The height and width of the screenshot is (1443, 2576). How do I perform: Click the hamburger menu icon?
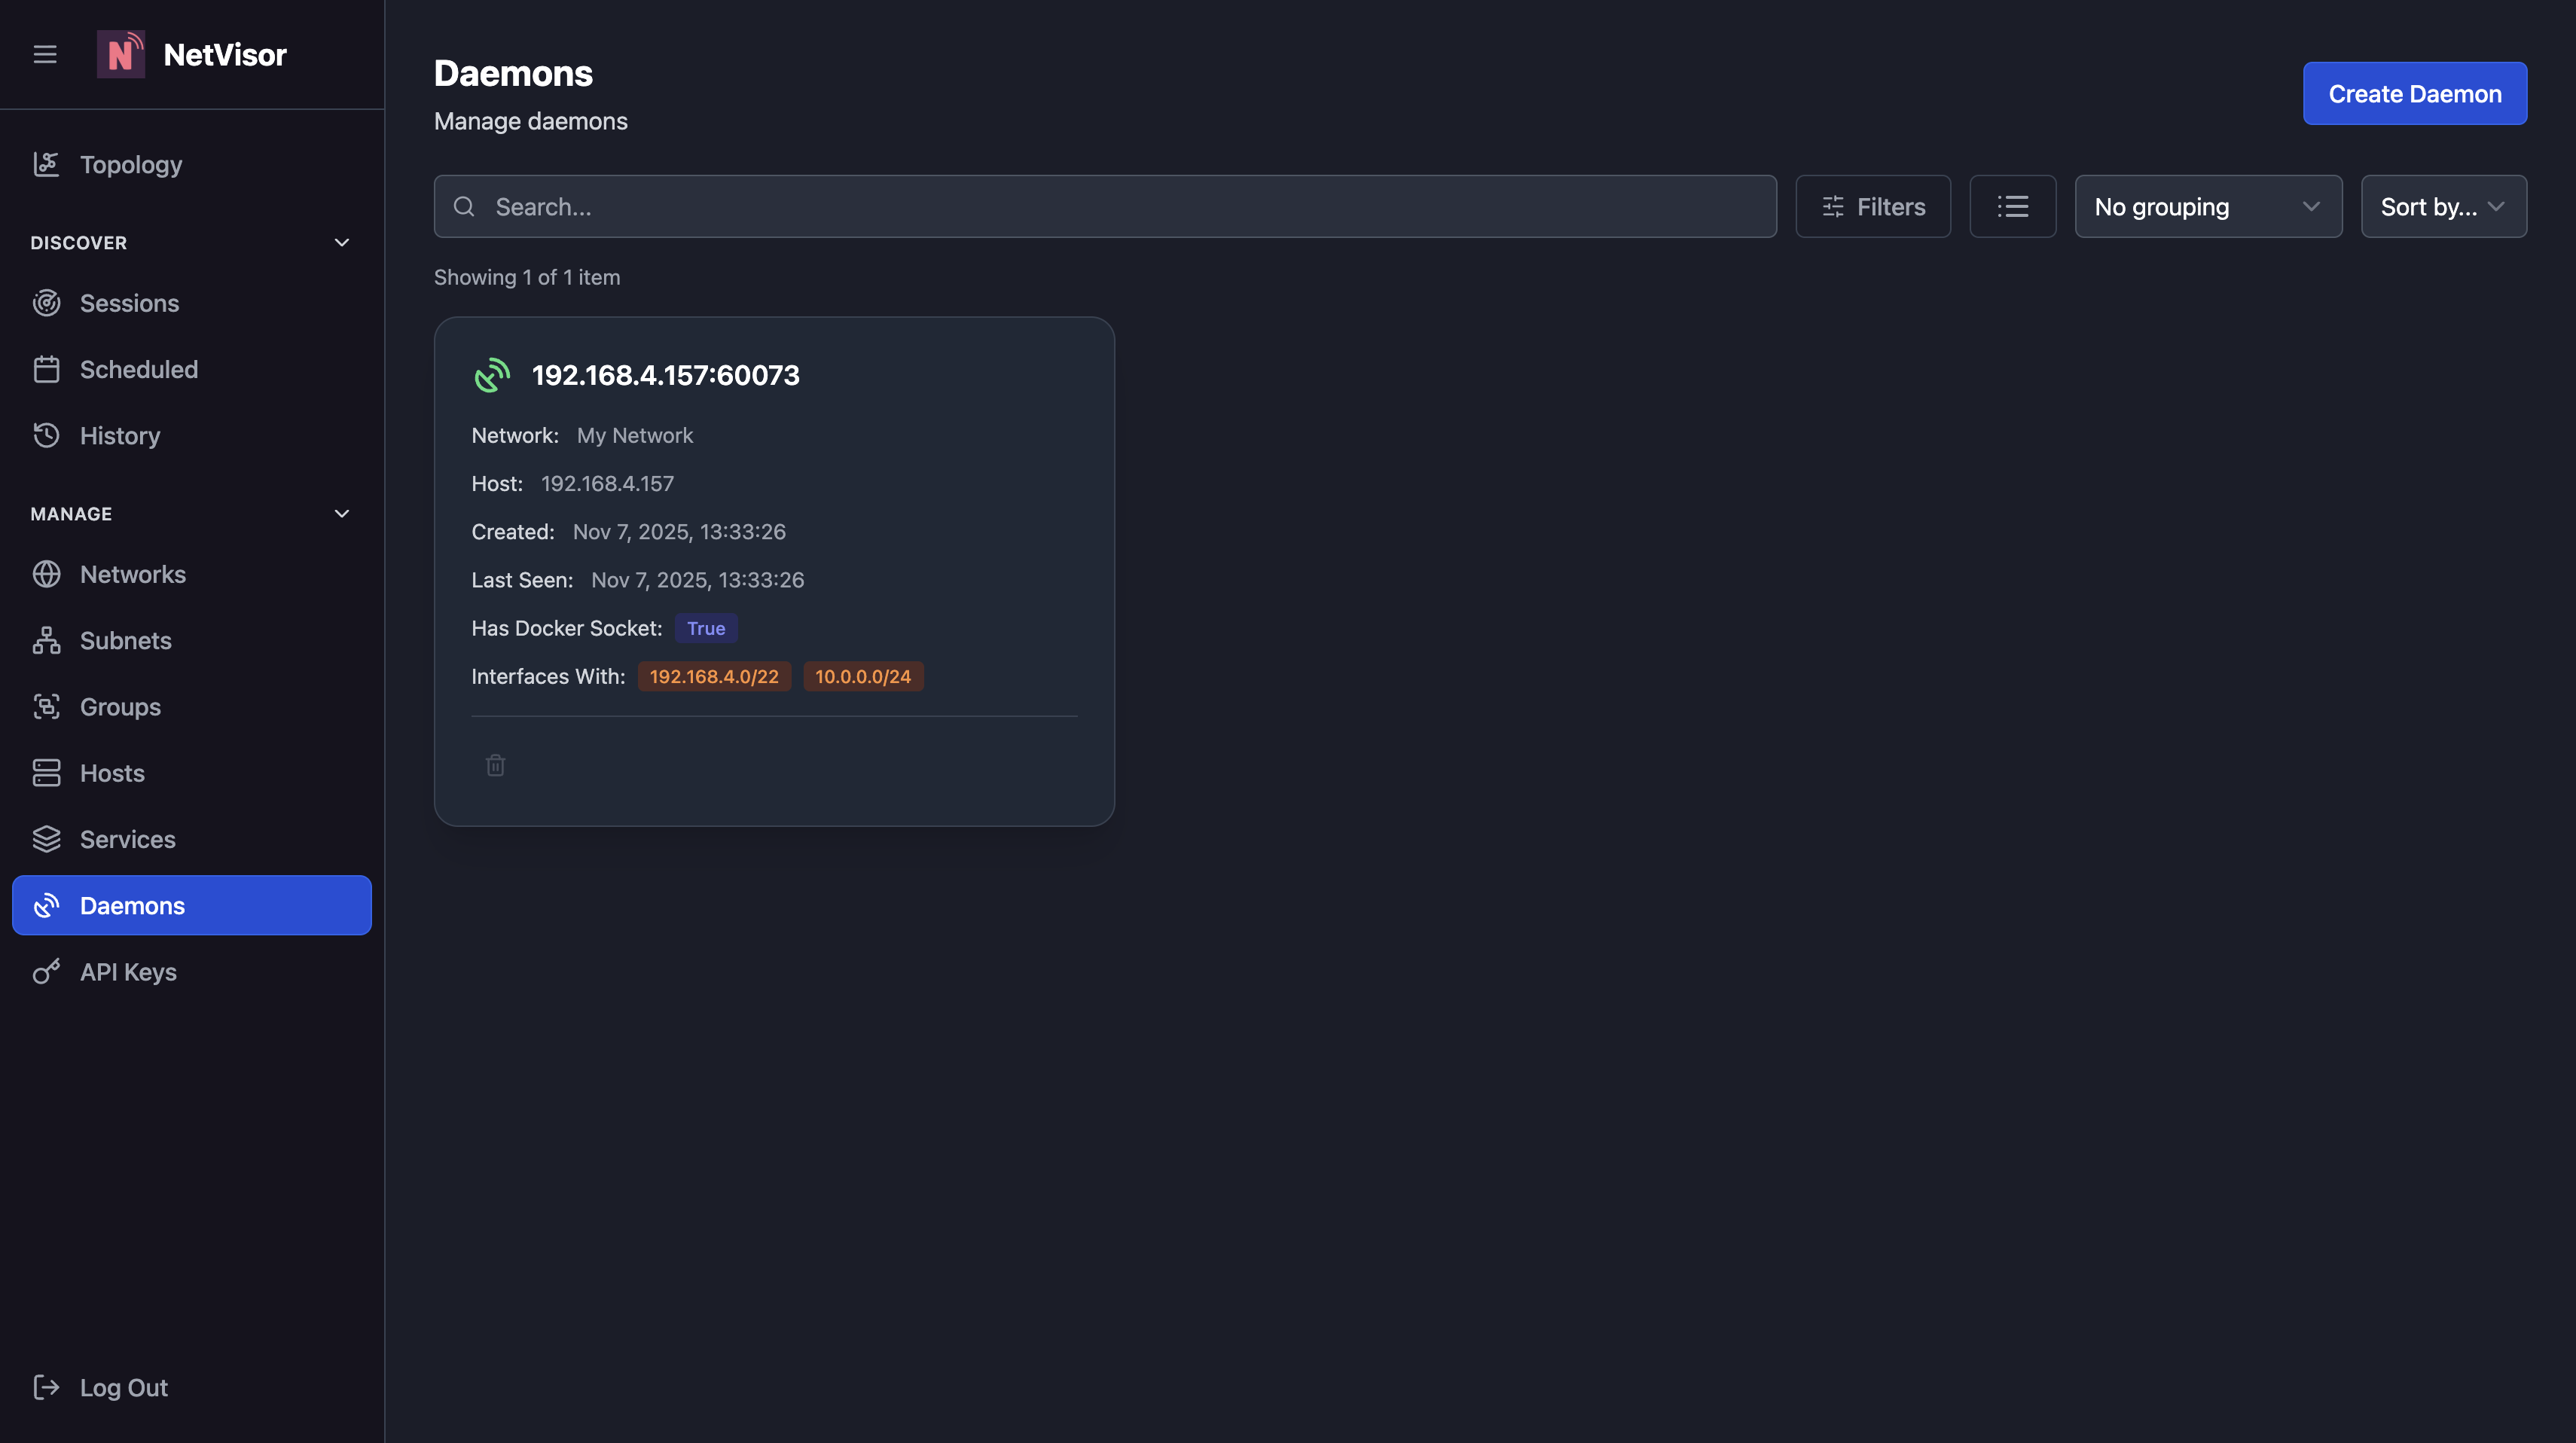click(x=45, y=54)
